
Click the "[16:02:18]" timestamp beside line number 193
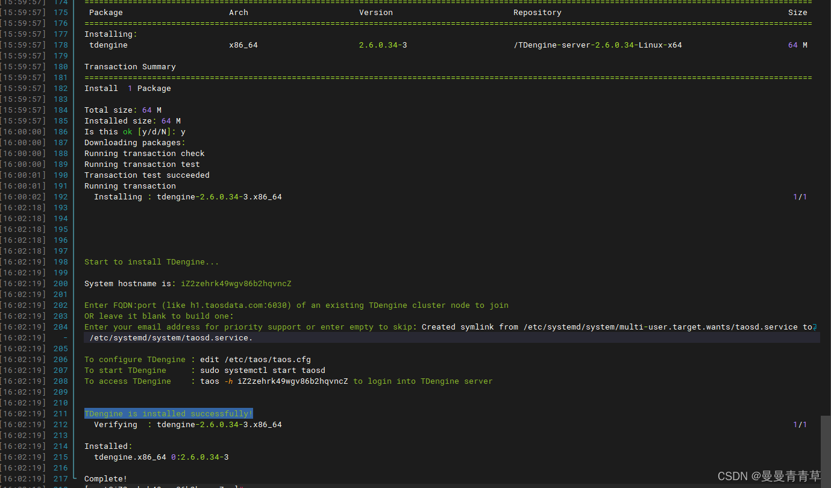pyautogui.click(x=23, y=208)
